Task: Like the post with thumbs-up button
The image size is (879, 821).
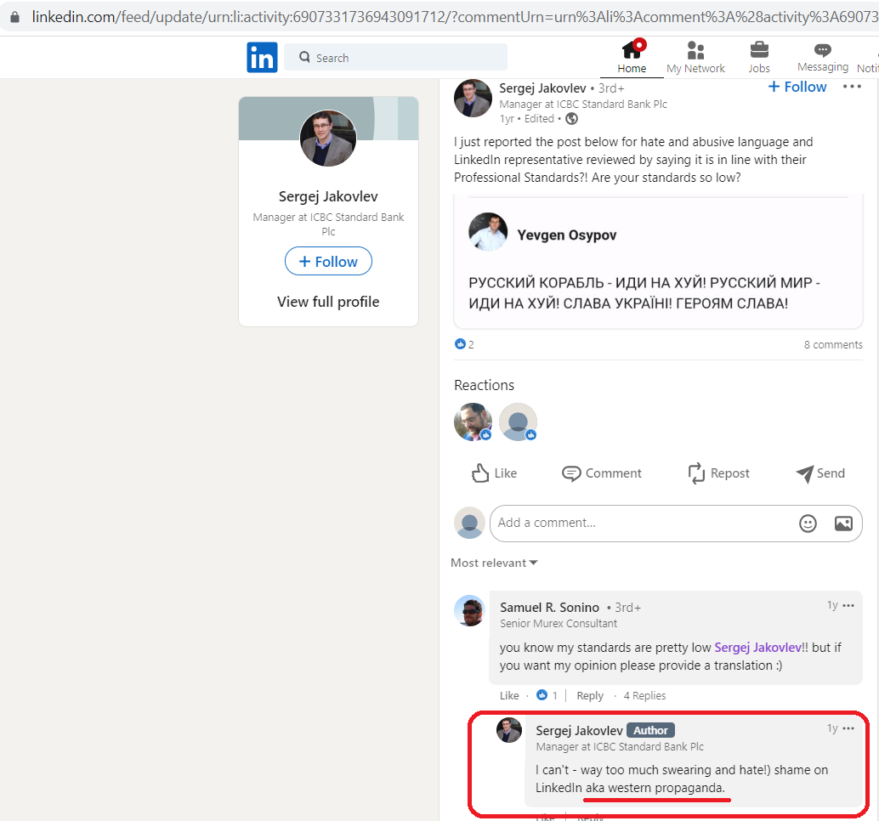Action: point(493,473)
